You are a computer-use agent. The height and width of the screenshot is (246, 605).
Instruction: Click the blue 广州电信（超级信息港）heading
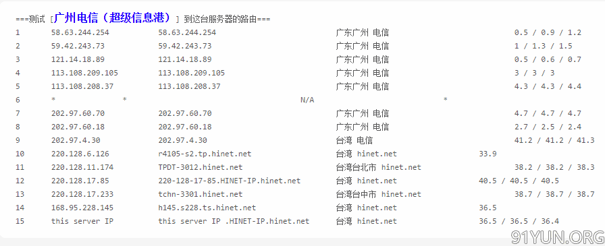[x=112, y=18]
